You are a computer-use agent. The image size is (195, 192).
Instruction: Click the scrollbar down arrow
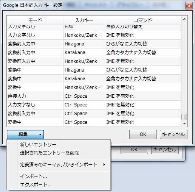pyautogui.click(x=184, y=123)
